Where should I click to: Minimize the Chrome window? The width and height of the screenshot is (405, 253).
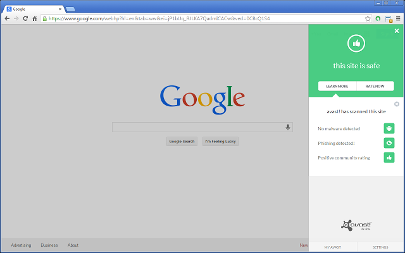pyautogui.click(x=378, y=3)
